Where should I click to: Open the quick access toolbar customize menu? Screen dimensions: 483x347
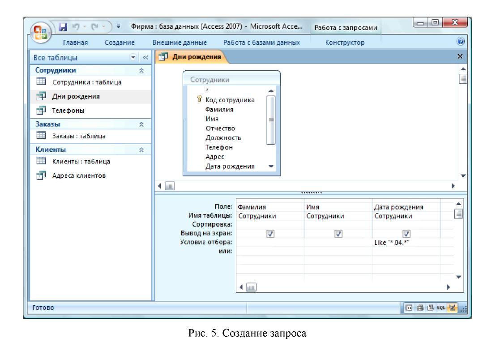(118, 27)
